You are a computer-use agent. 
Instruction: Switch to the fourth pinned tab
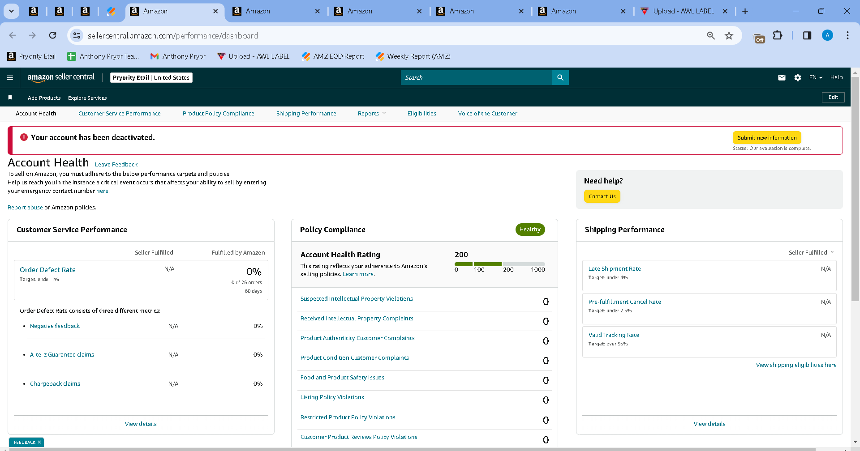point(111,11)
